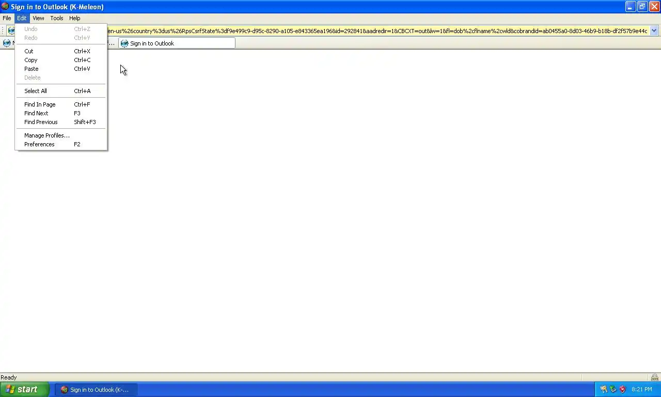Viewport: 661px width, 397px height.
Task: Open the Windows start menu
Action: (x=25, y=390)
